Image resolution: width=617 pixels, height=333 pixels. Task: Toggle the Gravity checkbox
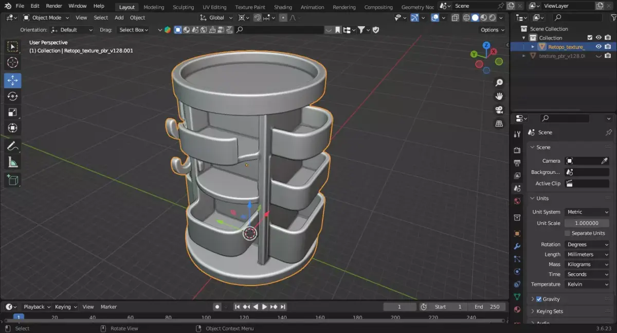pyautogui.click(x=539, y=299)
